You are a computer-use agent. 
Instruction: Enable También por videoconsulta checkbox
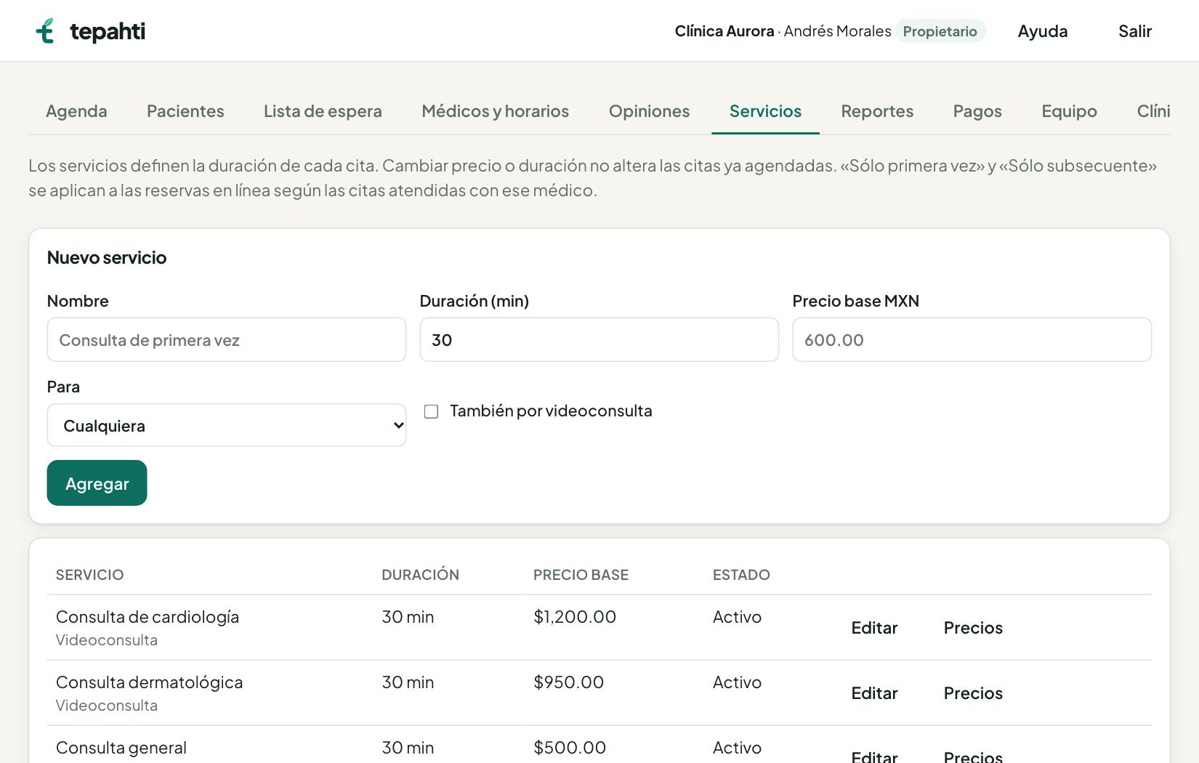(431, 411)
